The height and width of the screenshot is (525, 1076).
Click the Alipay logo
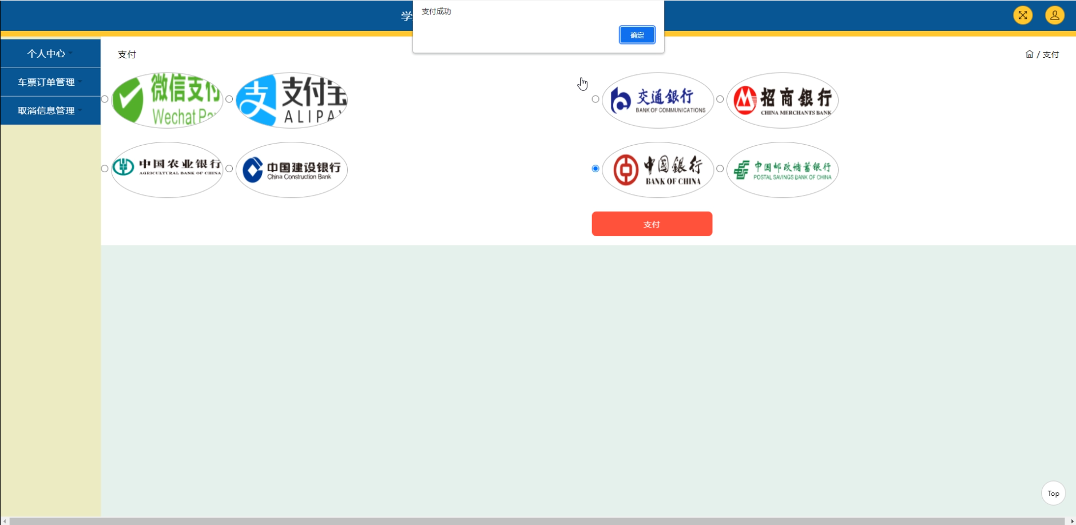coord(292,100)
